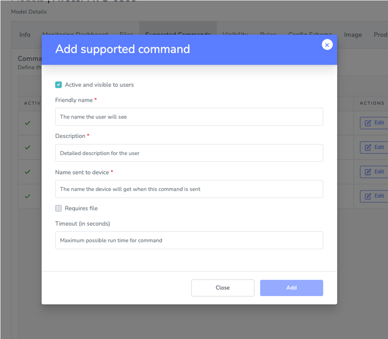The width and height of the screenshot is (388, 339).
Task: Close the dialog with the X icon
Action: tap(327, 45)
